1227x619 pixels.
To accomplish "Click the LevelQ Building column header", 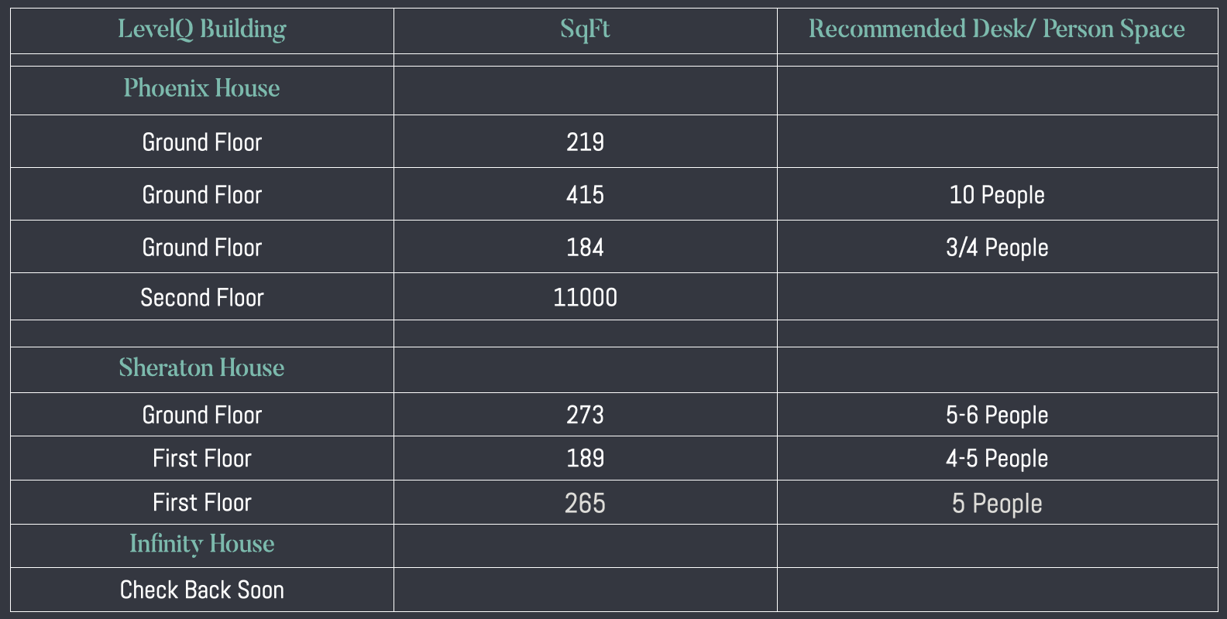I will pos(201,29).
